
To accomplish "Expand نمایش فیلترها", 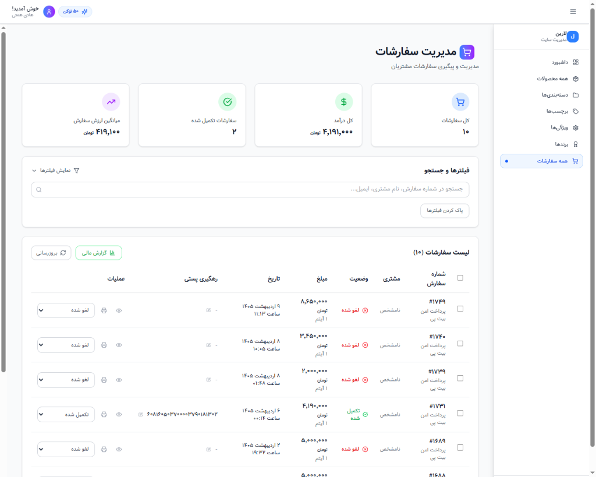I will pos(56,171).
